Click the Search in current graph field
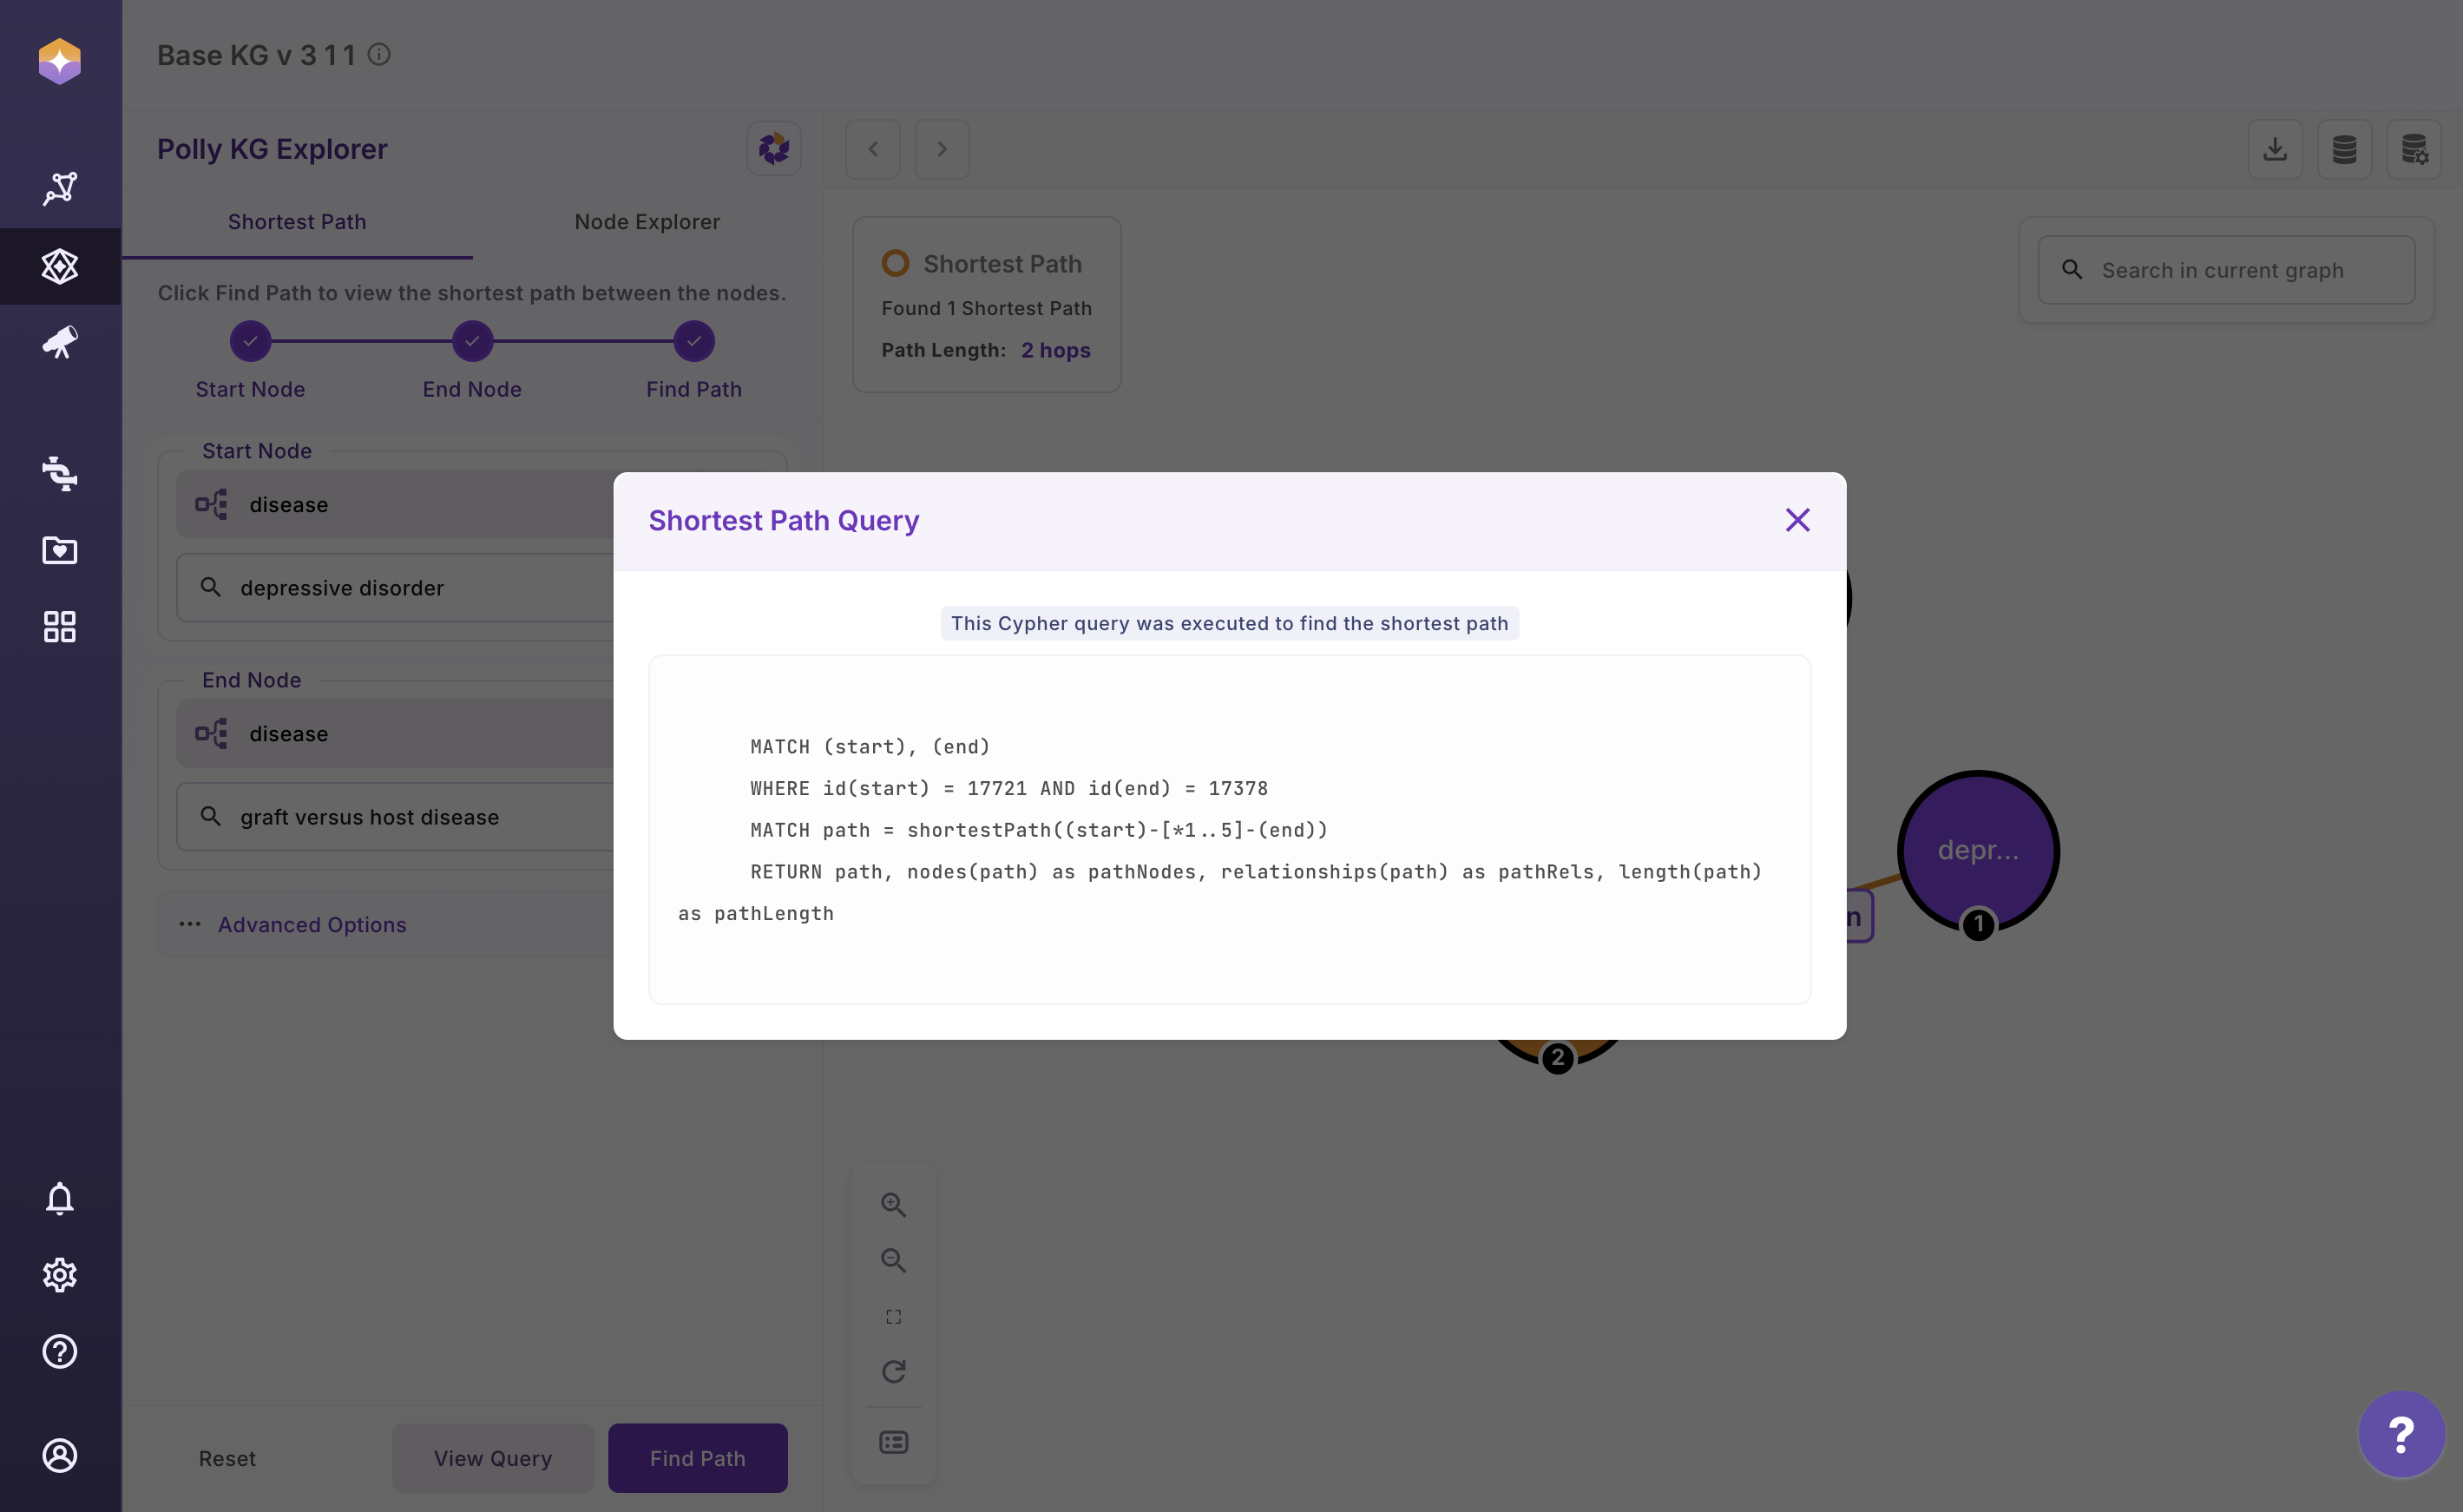This screenshot has height=1512, width=2463. pos(2239,270)
